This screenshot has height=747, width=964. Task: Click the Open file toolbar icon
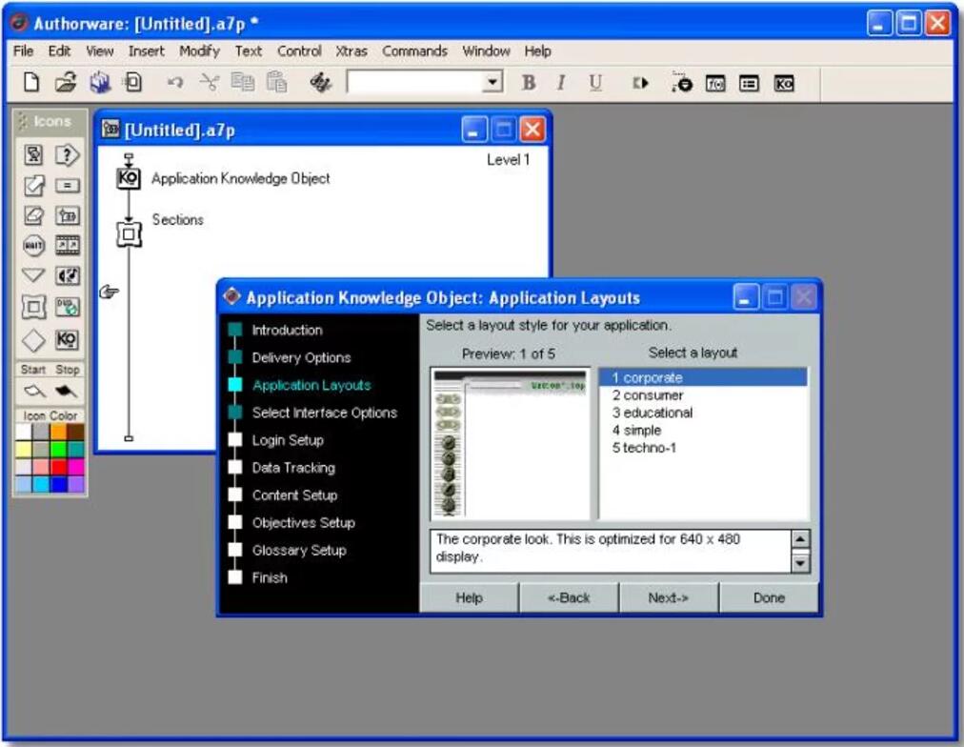[65, 84]
